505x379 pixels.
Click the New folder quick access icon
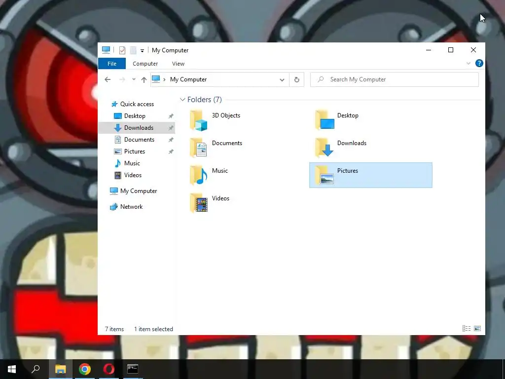point(133,50)
